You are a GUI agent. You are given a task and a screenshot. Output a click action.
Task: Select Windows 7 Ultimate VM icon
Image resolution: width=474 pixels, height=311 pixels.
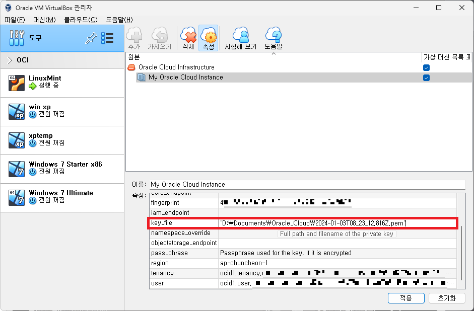17,198
